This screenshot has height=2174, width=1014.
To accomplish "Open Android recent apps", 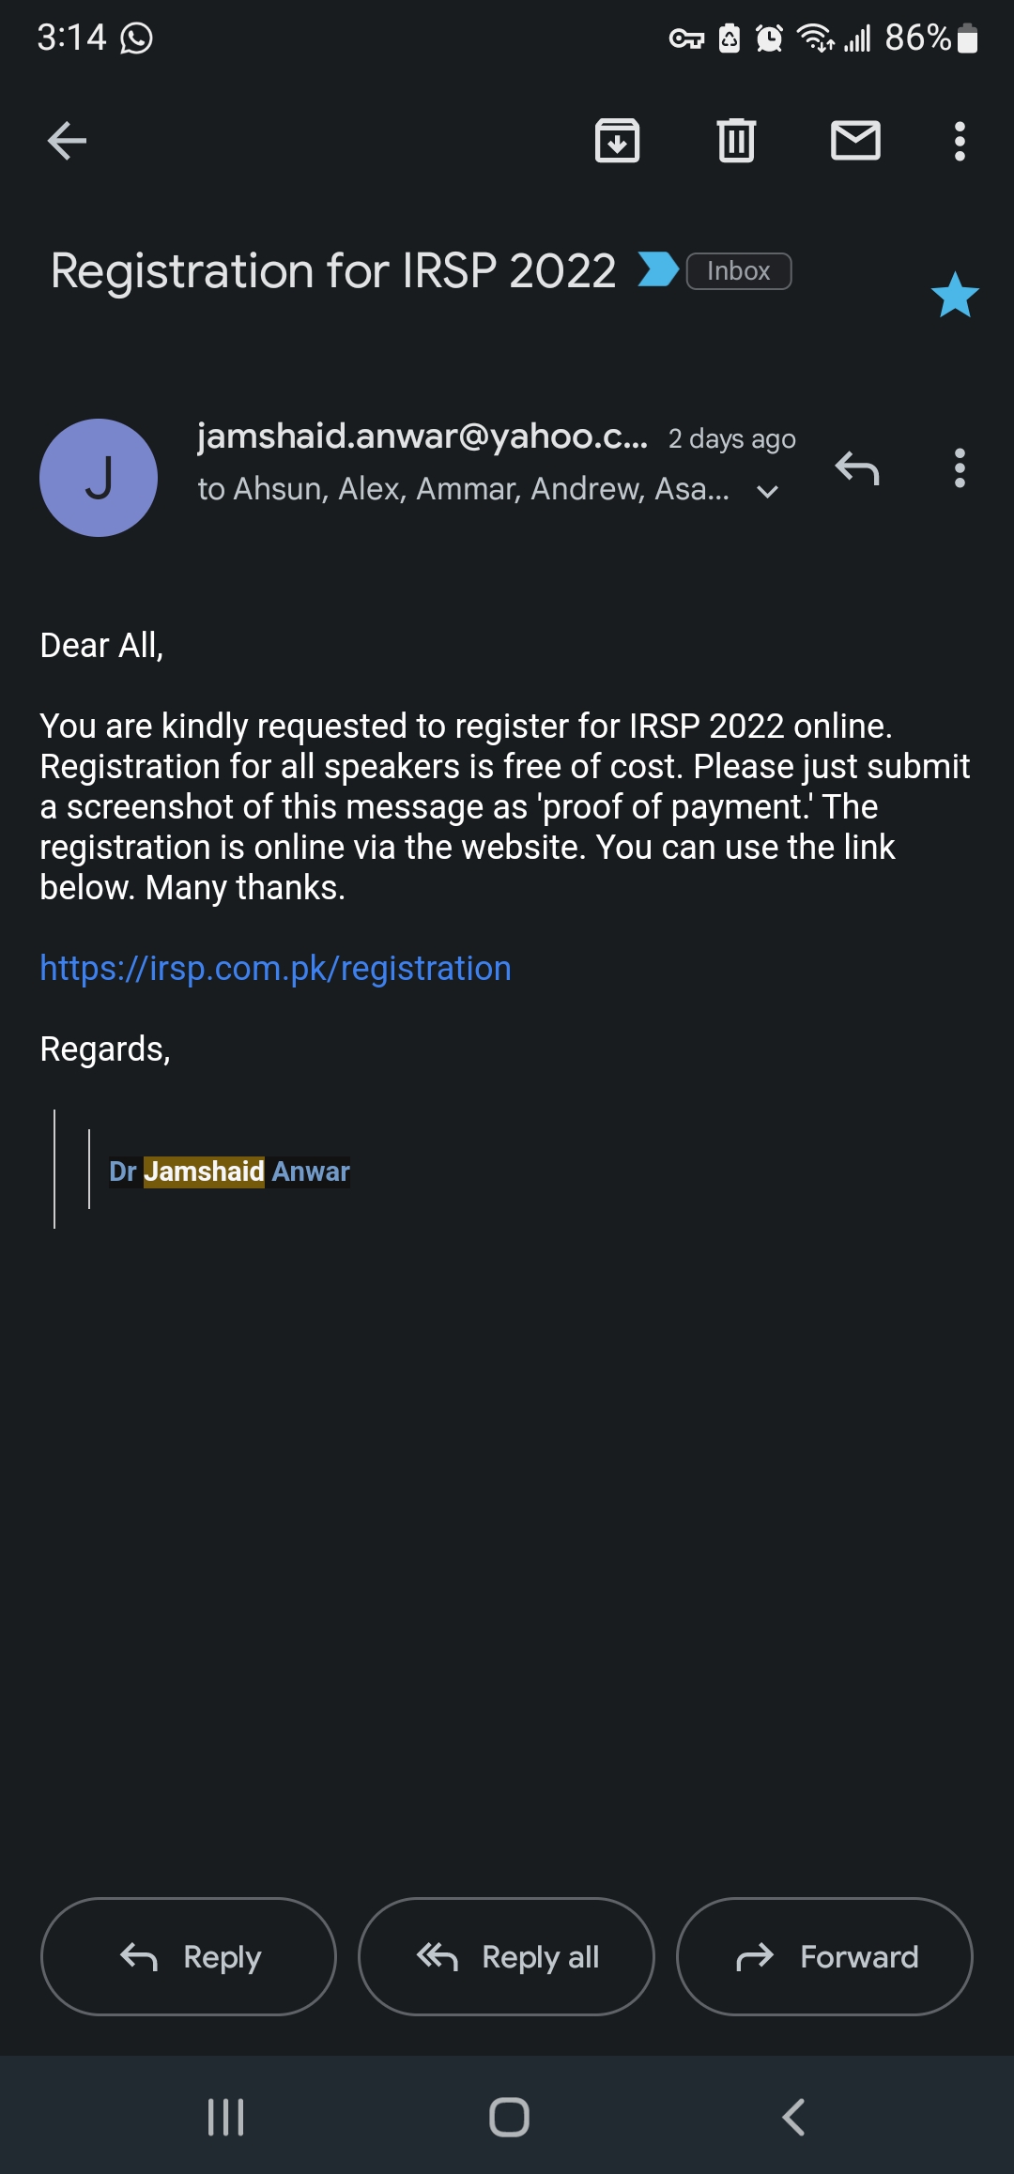I will coord(225,2117).
